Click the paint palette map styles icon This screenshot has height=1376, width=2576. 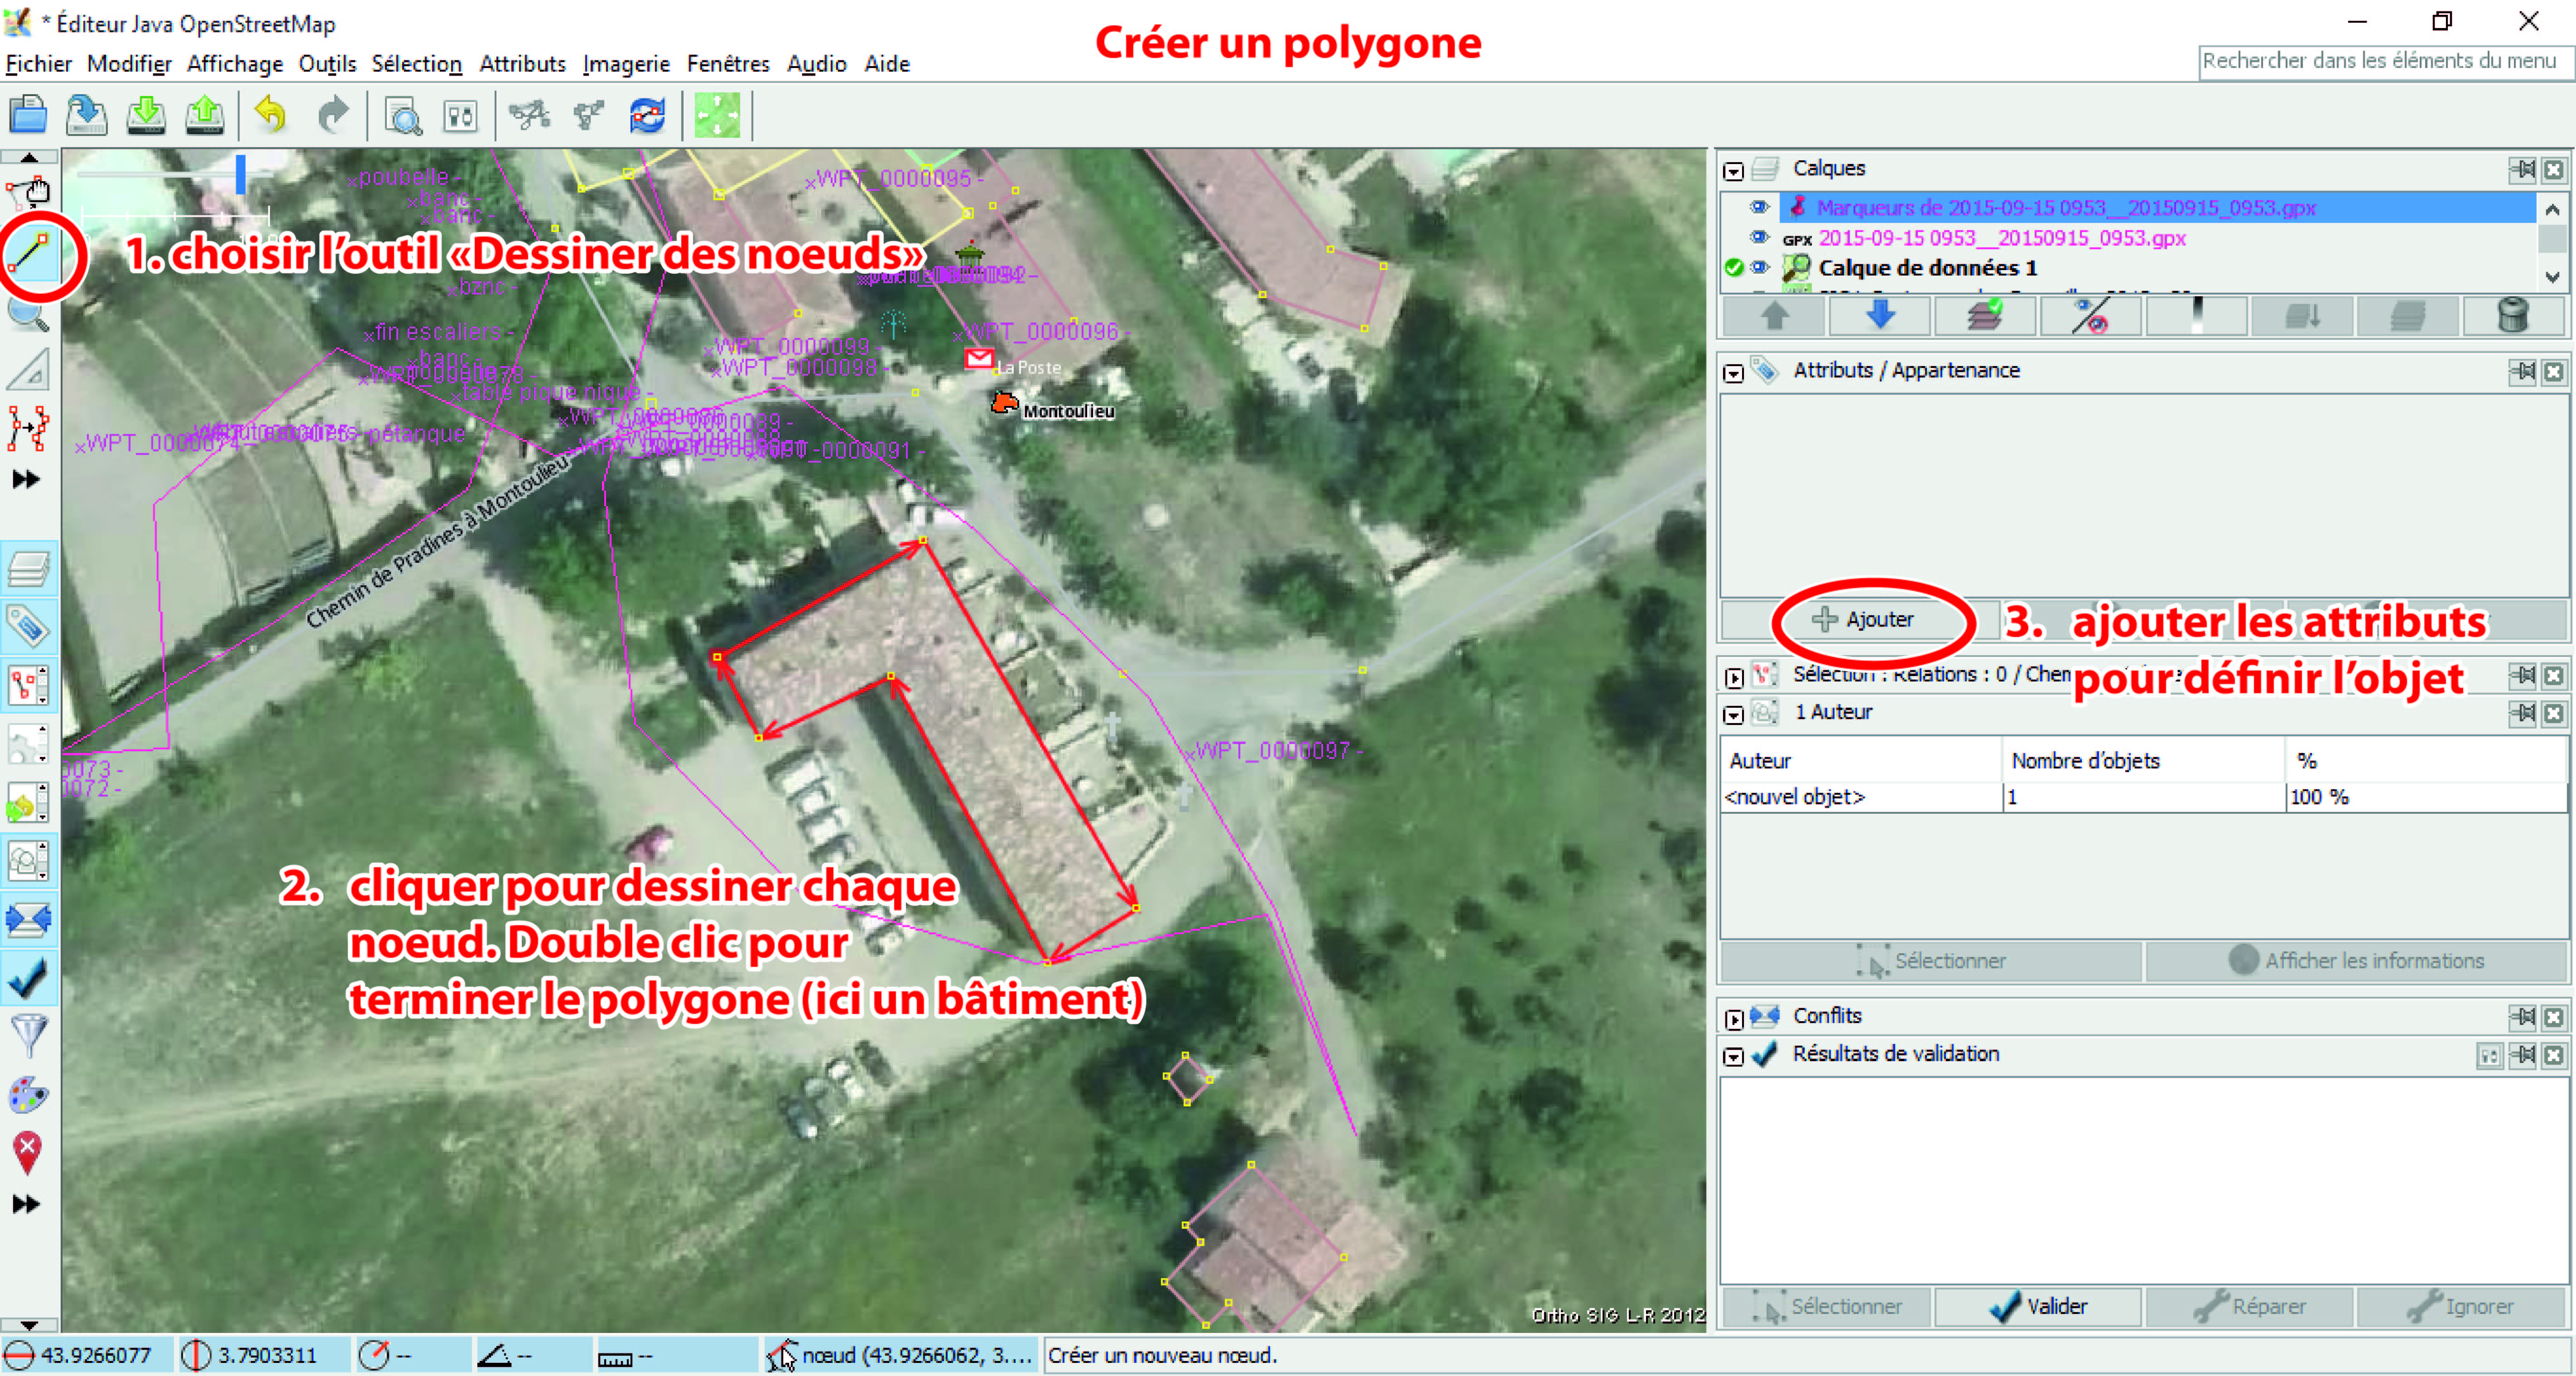point(29,1094)
